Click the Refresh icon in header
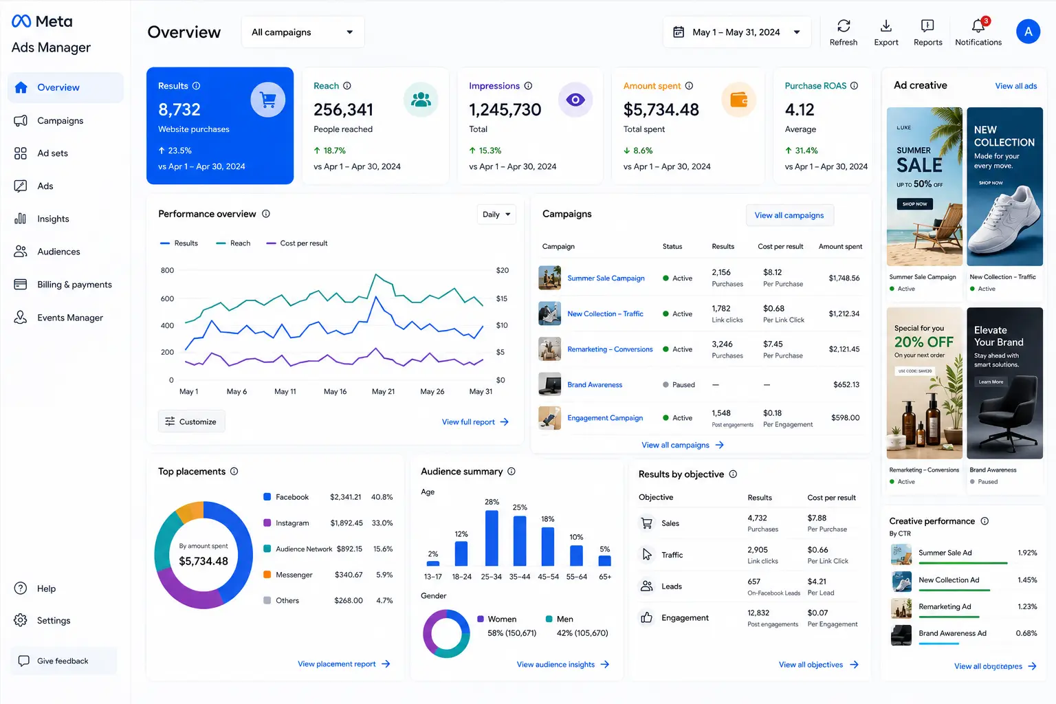Screen dimensions: 1056x704 tap(844, 26)
